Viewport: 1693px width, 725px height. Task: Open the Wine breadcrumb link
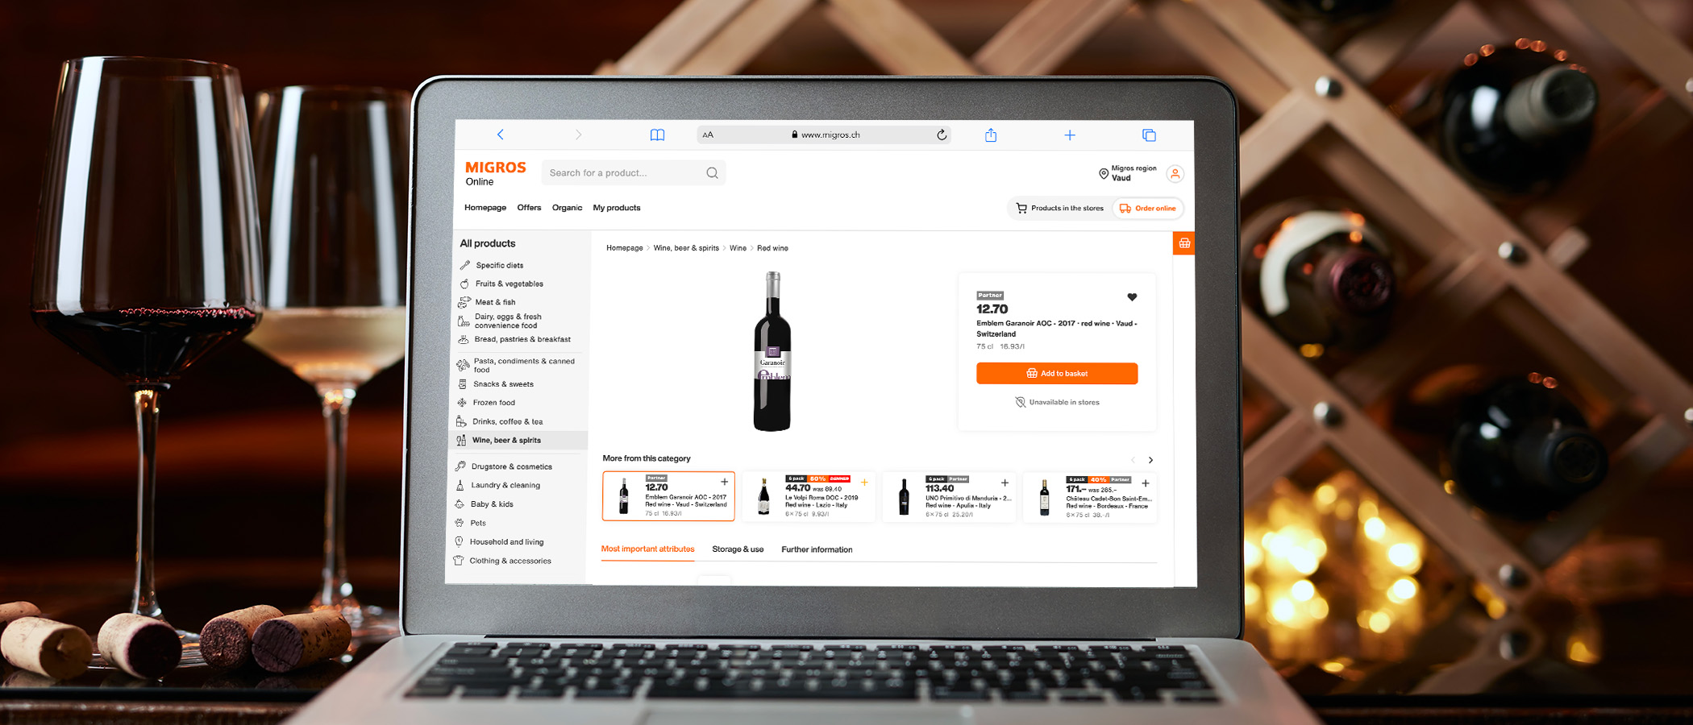(x=738, y=248)
